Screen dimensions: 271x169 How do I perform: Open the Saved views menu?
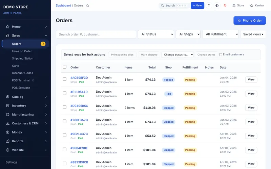coord(253,34)
